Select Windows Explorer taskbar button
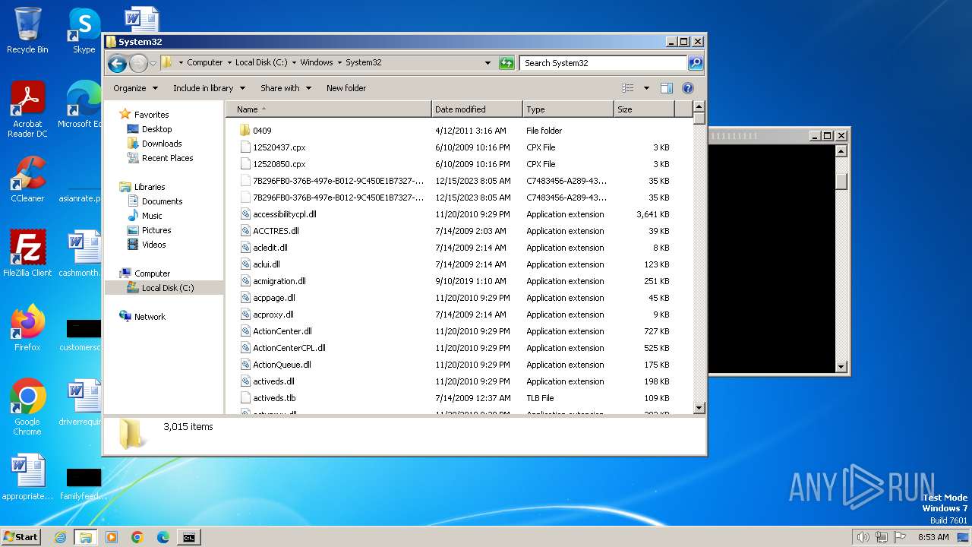Screen dimensions: 972x547 pos(85,537)
